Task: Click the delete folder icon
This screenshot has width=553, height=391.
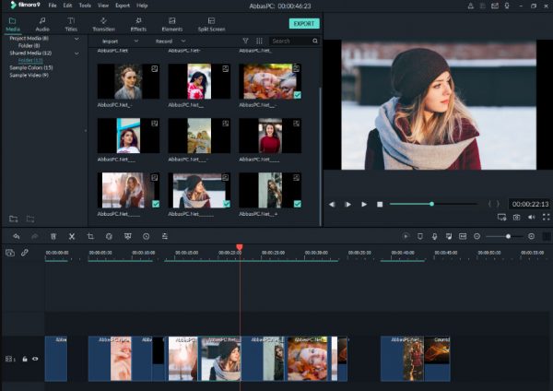Action: tap(30, 219)
